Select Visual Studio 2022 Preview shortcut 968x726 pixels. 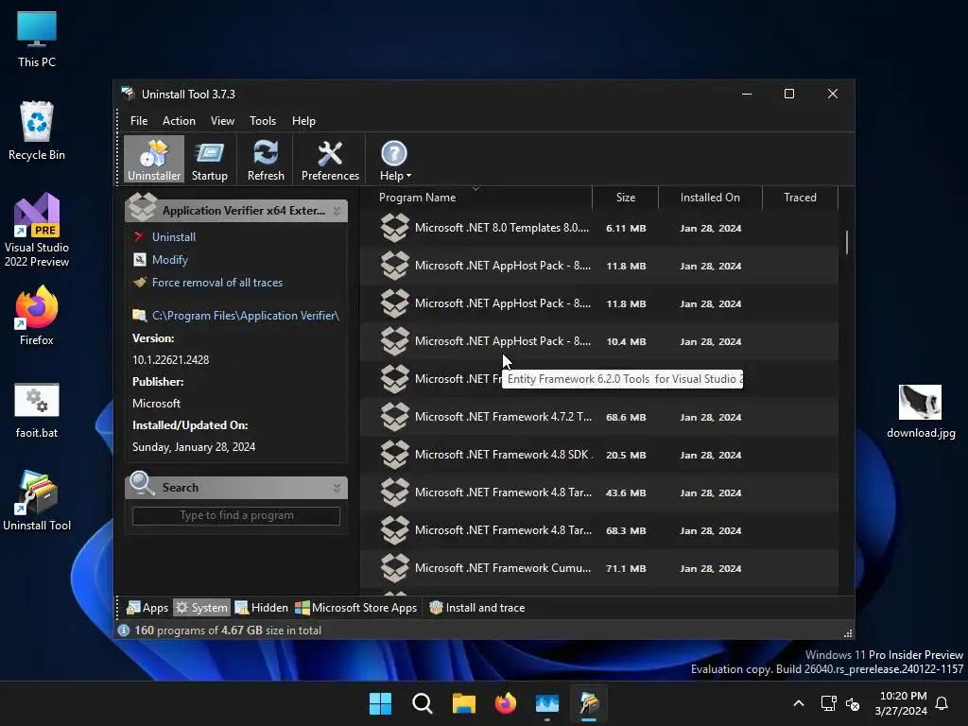(x=37, y=231)
